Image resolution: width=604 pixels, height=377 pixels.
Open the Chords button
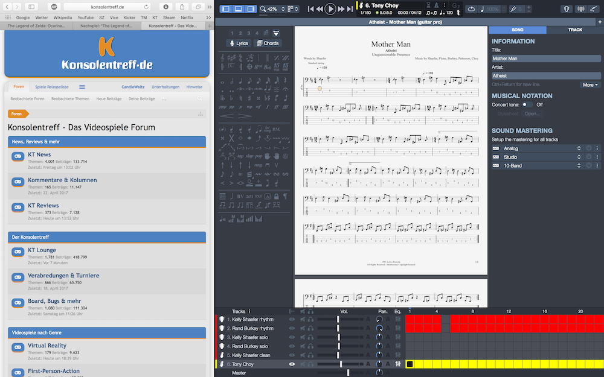pos(268,43)
